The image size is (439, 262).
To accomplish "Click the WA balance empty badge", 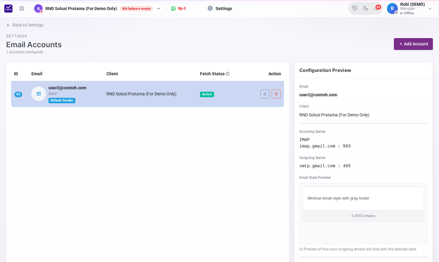I will coord(137,9).
